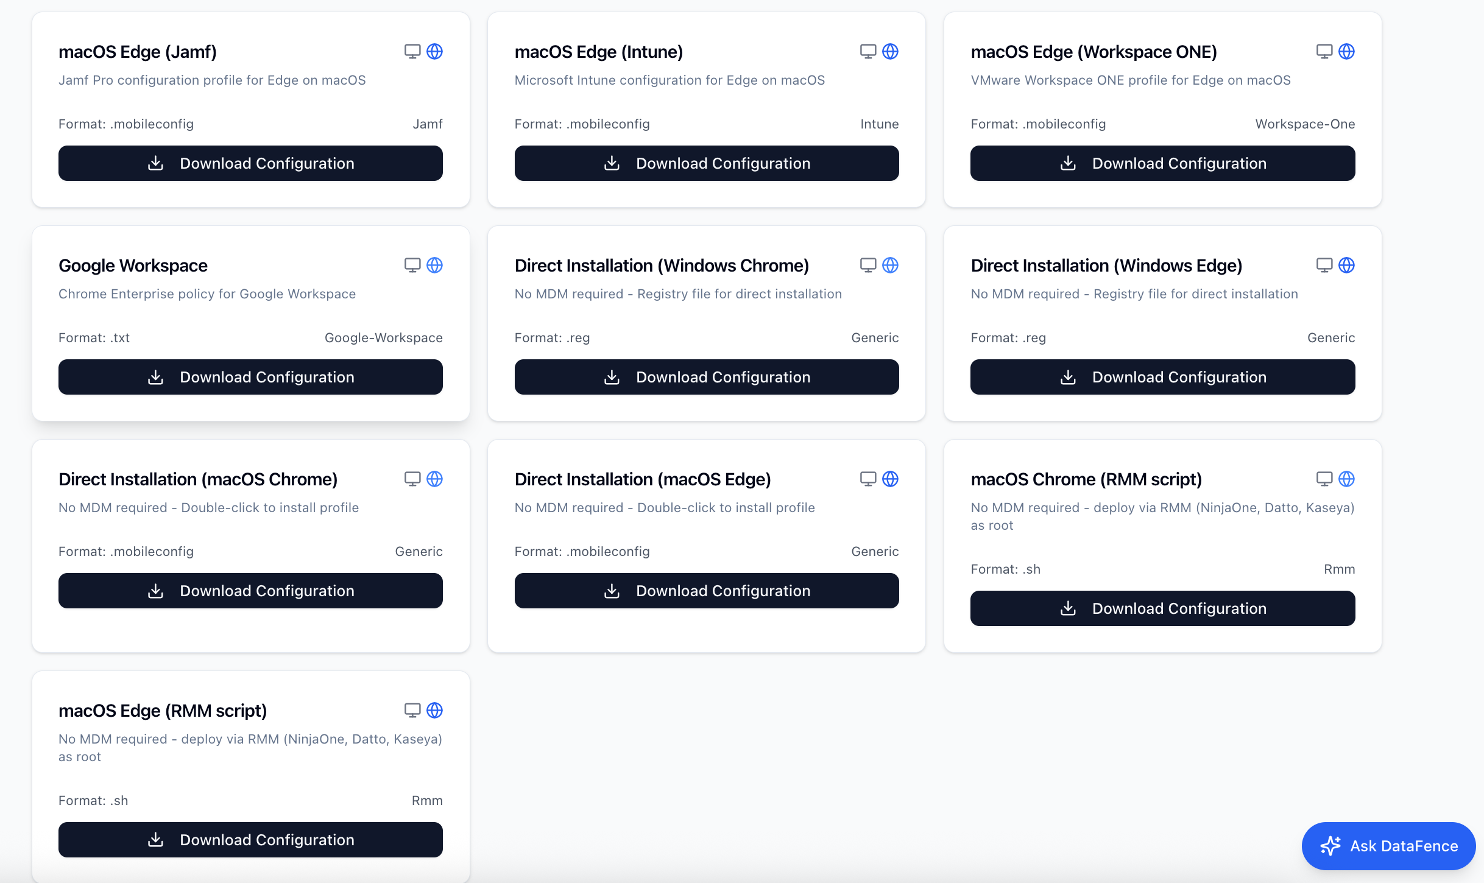
Task: Click 'Chrome Enterprise policy for Google Workspace' text
Action: click(207, 294)
